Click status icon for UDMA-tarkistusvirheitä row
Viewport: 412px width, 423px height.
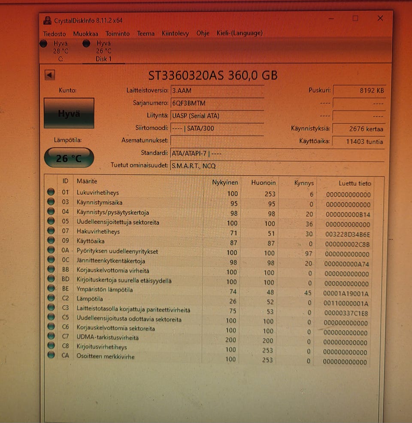coord(51,336)
